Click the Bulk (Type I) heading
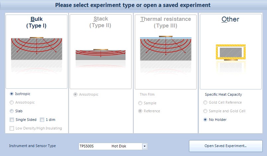 [x=37, y=22]
